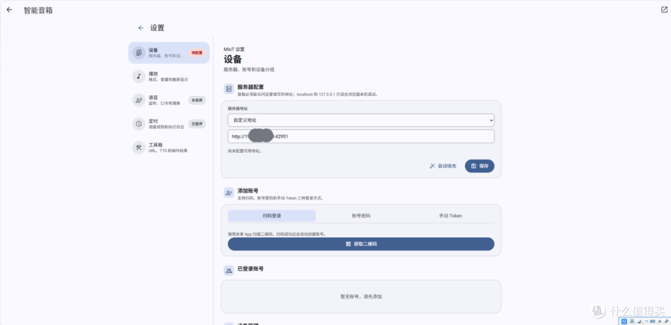Click the back arrow beside 设置
This screenshot has height=325, width=671.
pos(141,28)
